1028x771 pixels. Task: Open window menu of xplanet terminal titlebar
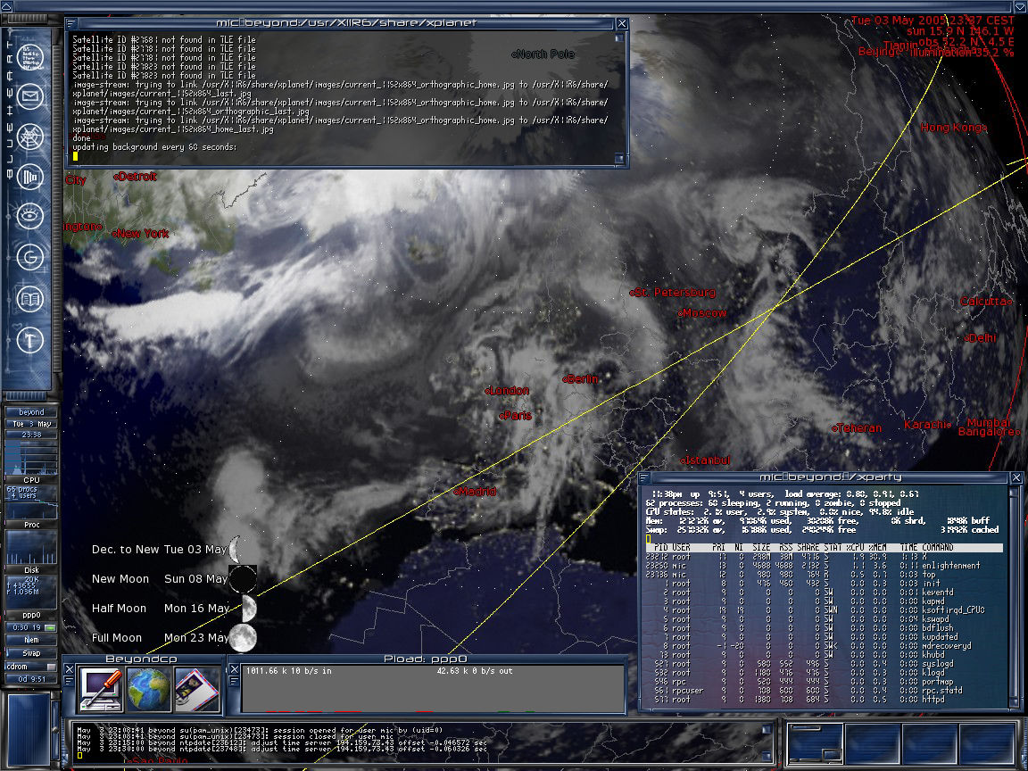[x=70, y=23]
